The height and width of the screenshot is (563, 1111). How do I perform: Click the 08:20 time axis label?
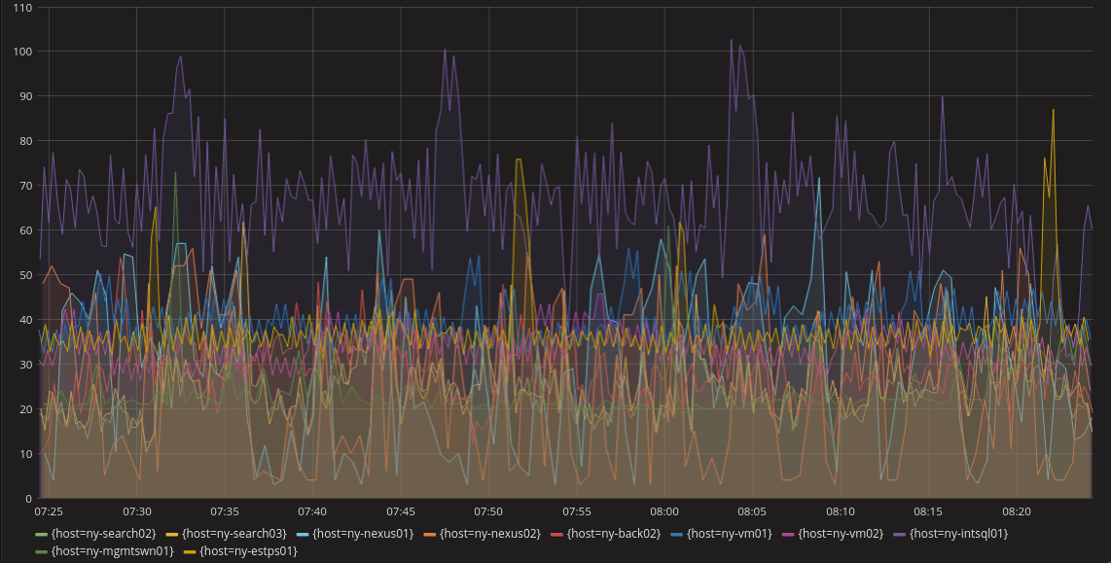[x=1017, y=510]
